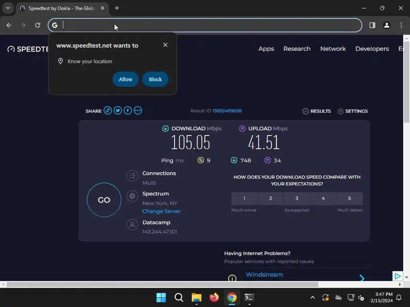Click the vertical scrollbar down arrow

tap(406, 277)
